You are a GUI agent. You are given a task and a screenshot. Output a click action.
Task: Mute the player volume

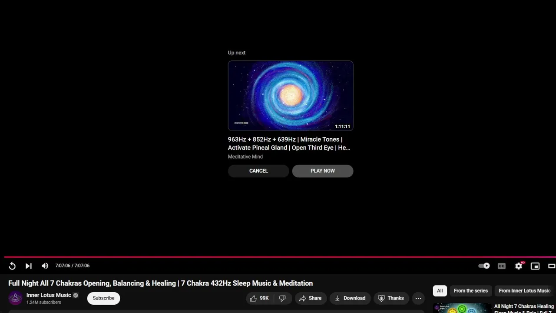click(x=45, y=266)
